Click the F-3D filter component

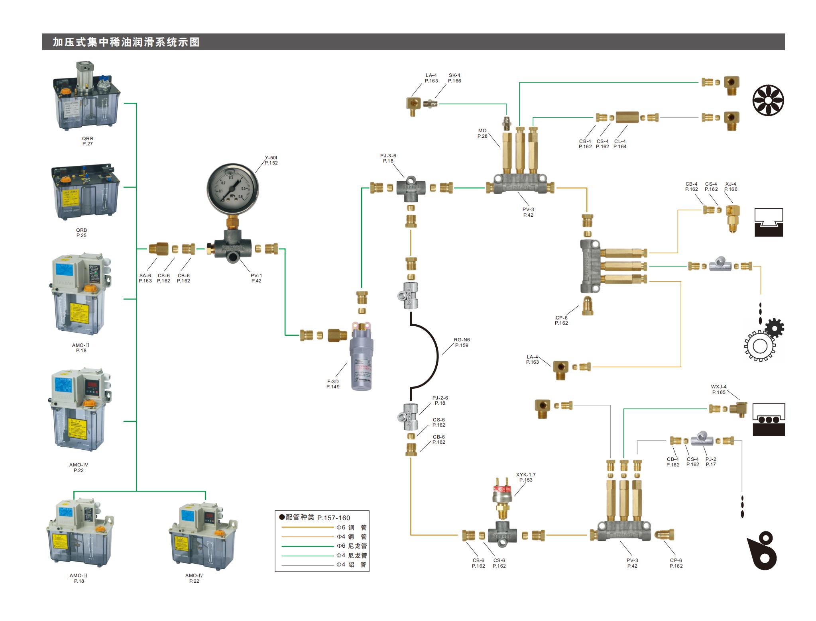coord(361,357)
